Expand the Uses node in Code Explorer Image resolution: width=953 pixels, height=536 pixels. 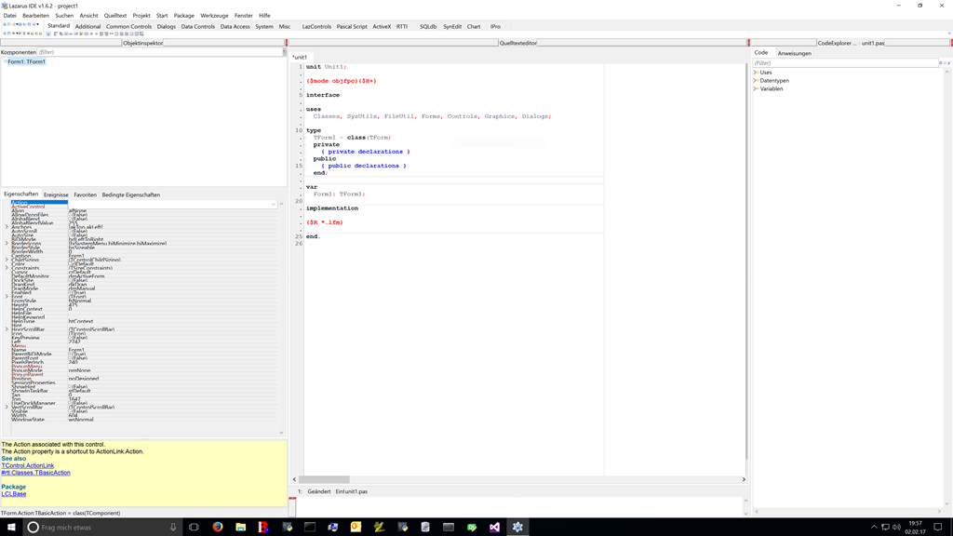click(756, 73)
